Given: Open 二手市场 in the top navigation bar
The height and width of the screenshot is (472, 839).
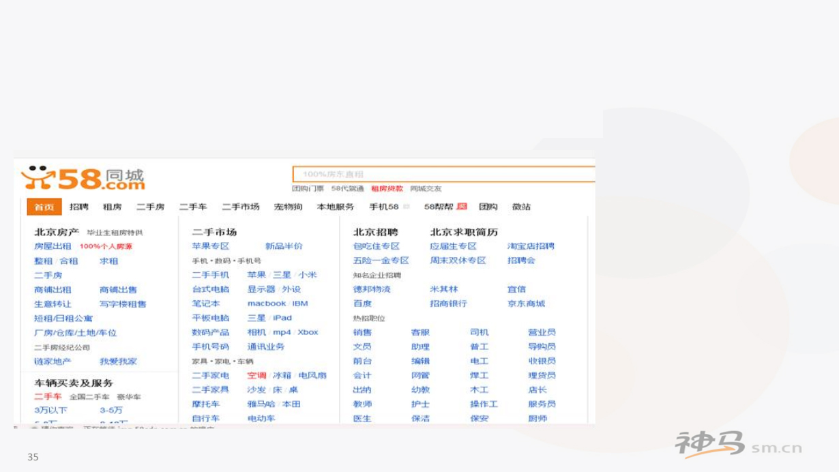Looking at the screenshot, I should click(x=241, y=207).
